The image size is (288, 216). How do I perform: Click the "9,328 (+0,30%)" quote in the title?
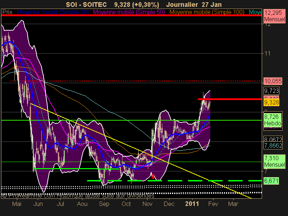[137, 5]
